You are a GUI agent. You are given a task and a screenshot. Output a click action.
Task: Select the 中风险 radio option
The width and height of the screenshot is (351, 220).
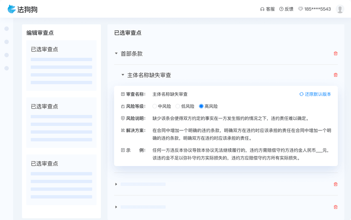155,106
